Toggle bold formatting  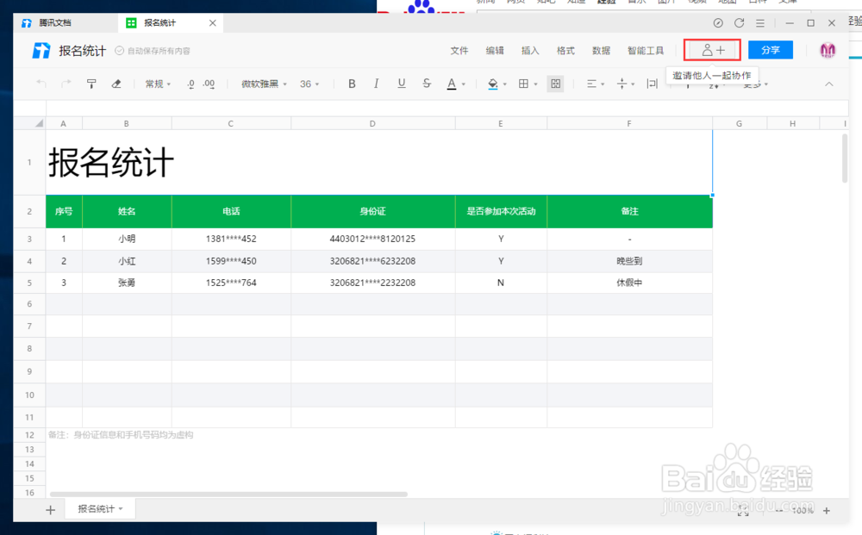(x=352, y=84)
